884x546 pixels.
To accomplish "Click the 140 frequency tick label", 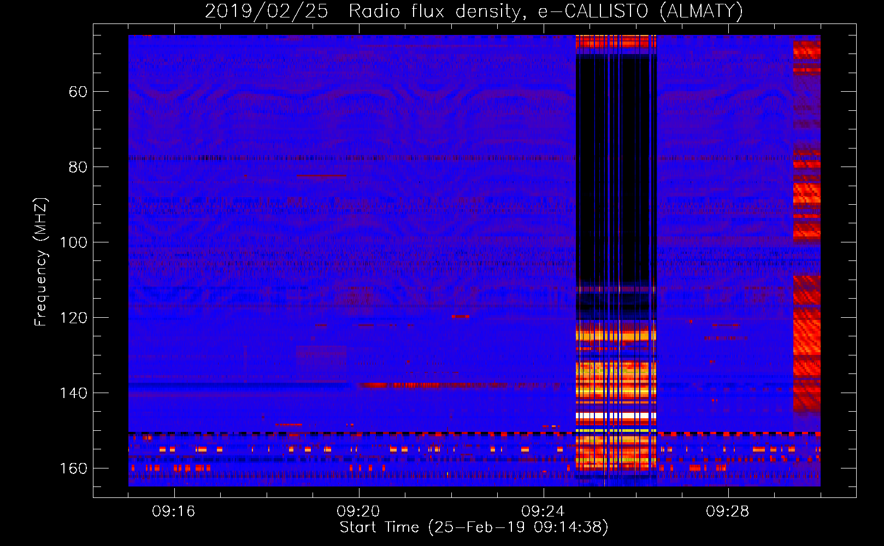I will point(74,393).
